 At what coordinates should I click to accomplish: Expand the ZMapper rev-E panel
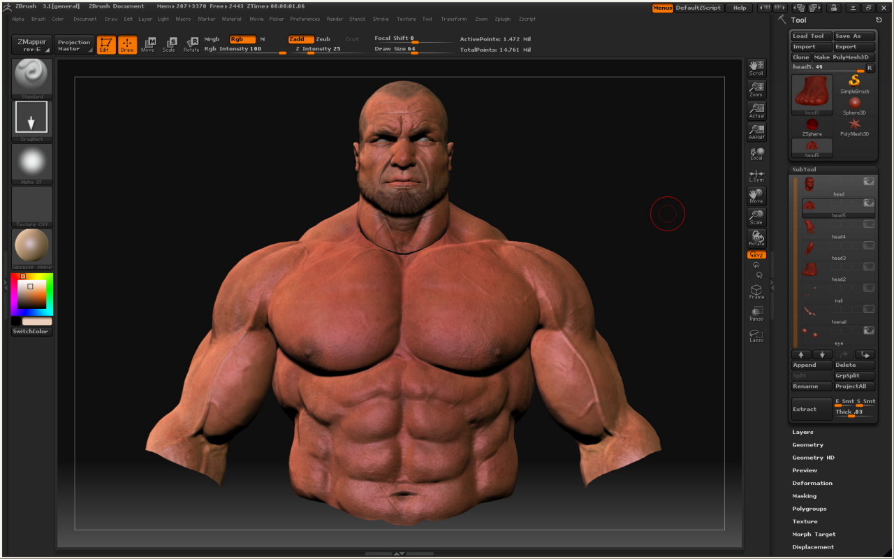coord(31,46)
